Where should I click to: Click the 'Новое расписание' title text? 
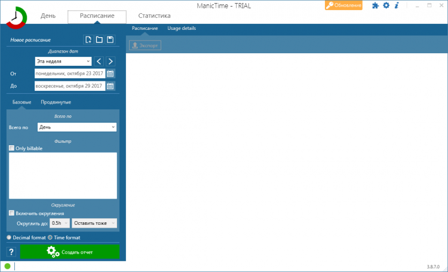coord(30,40)
